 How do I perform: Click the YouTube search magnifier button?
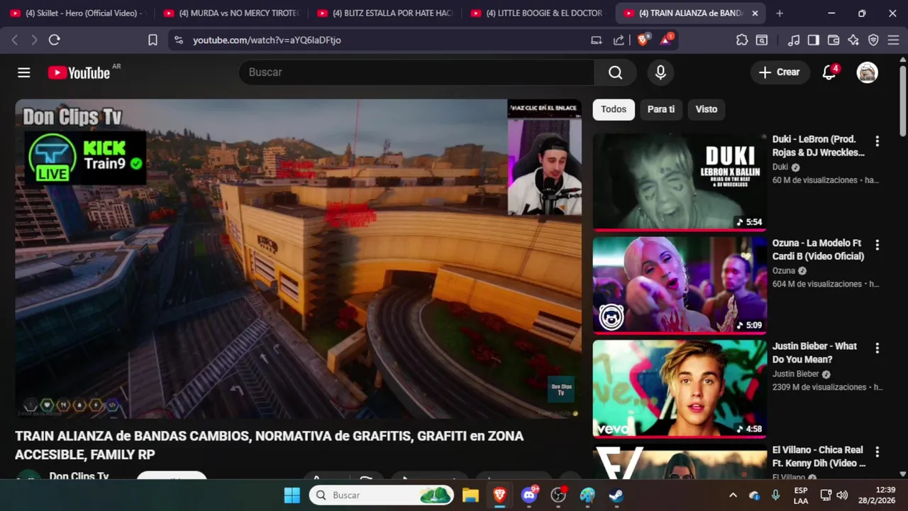tap(615, 72)
